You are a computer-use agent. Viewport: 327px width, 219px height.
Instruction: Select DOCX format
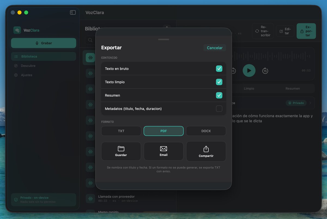pos(206,131)
